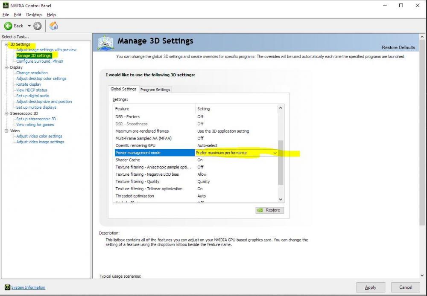Select Texture filtering - Trilinear optimization row

(196, 189)
